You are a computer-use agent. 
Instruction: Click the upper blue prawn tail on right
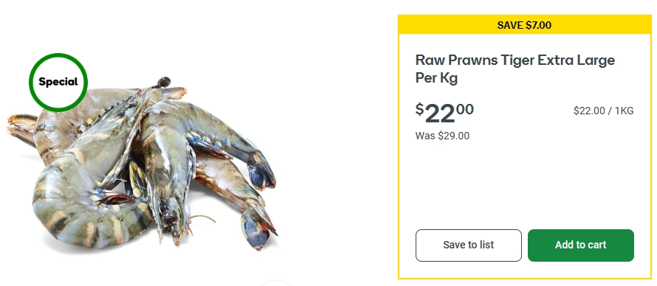pyautogui.click(x=260, y=172)
